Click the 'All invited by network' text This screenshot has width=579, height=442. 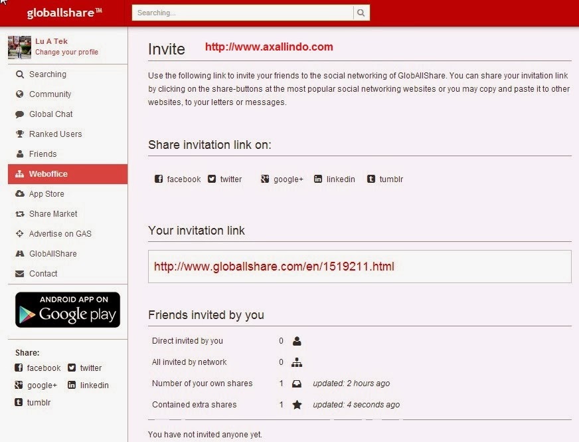(189, 362)
